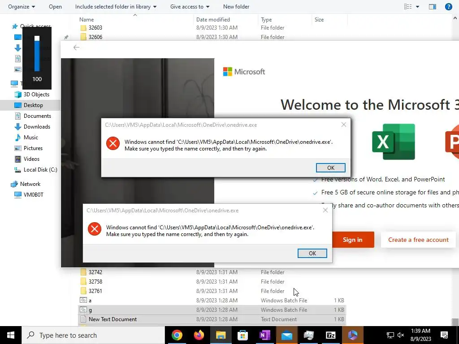Select Desktop in the navigation pane
459x344 pixels.
click(x=33, y=105)
